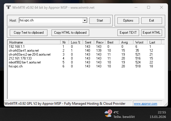Image resolution: width=171 pixels, height=121 pixels.
Task: Copy Text to clipboard
Action: click(29, 33)
